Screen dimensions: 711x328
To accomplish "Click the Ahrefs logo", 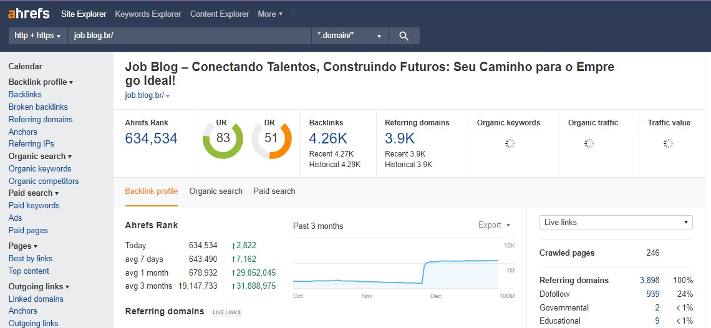I will click(29, 14).
